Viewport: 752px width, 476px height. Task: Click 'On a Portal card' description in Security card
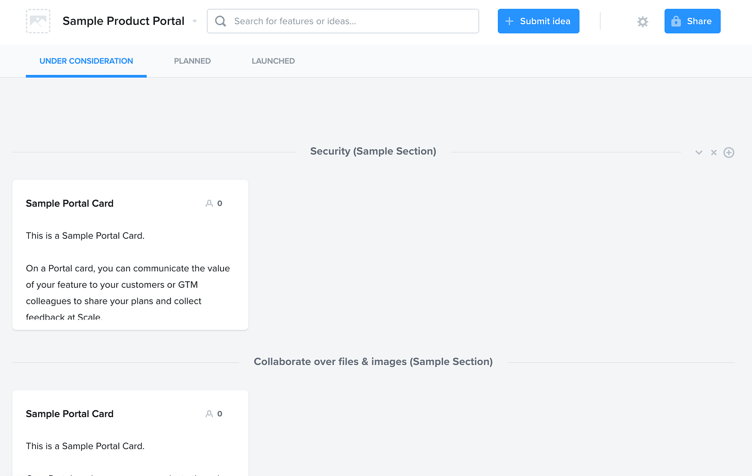[x=128, y=293]
